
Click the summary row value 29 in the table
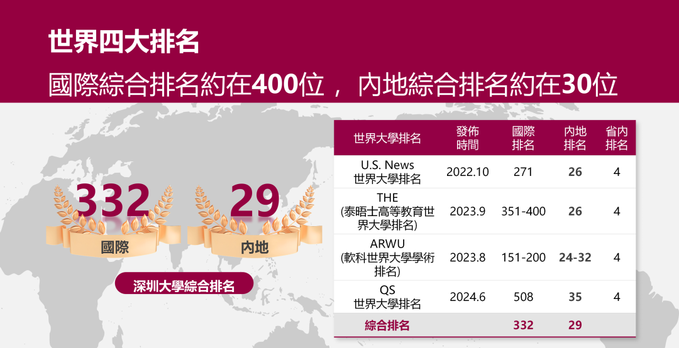[x=575, y=325]
